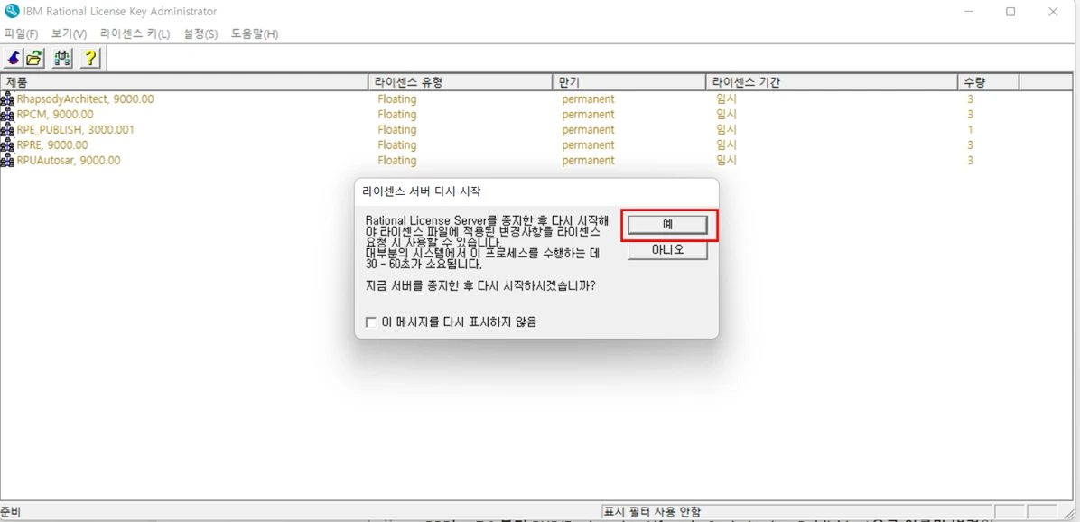Decline restart with the 아니오 button
The width and height of the screenshot is (1080, 522).
pyautogui.click(x=667, y=250)
